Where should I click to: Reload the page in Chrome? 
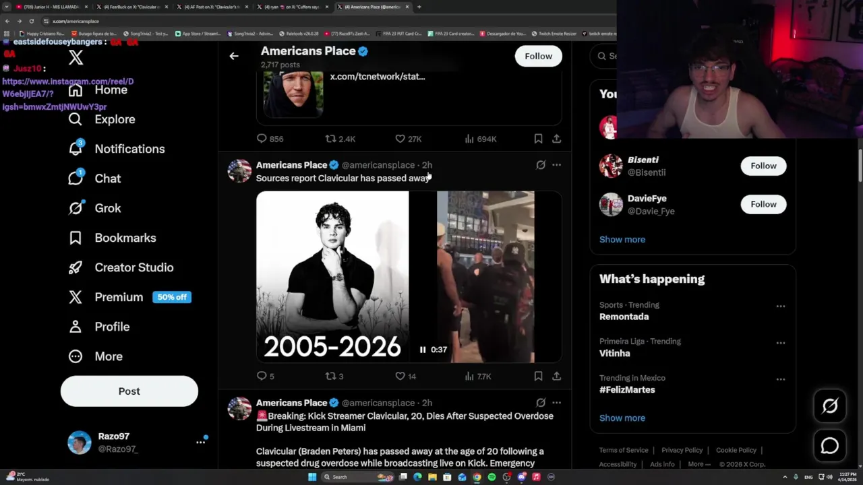(30, 21)
